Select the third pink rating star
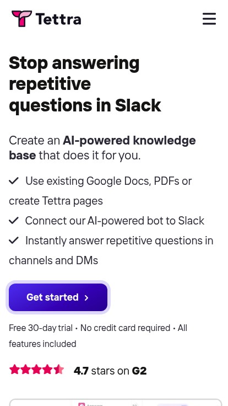This screenshot has height=406, width=228. pyautogui.click(x=36, y=370)
